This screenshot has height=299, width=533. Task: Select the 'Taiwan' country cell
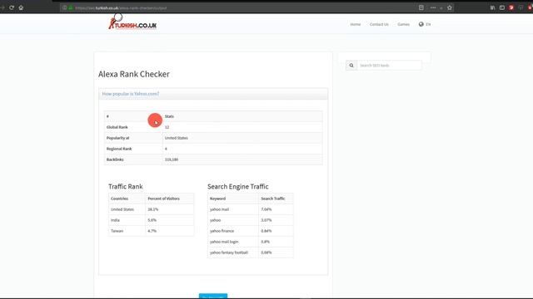coord(117,231)
